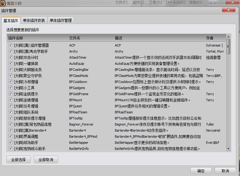Open the 帮助(H) menu
Image resolution: width=240 pixels, height=176 pixels.
pyautogui.click(x=196, y=2)
